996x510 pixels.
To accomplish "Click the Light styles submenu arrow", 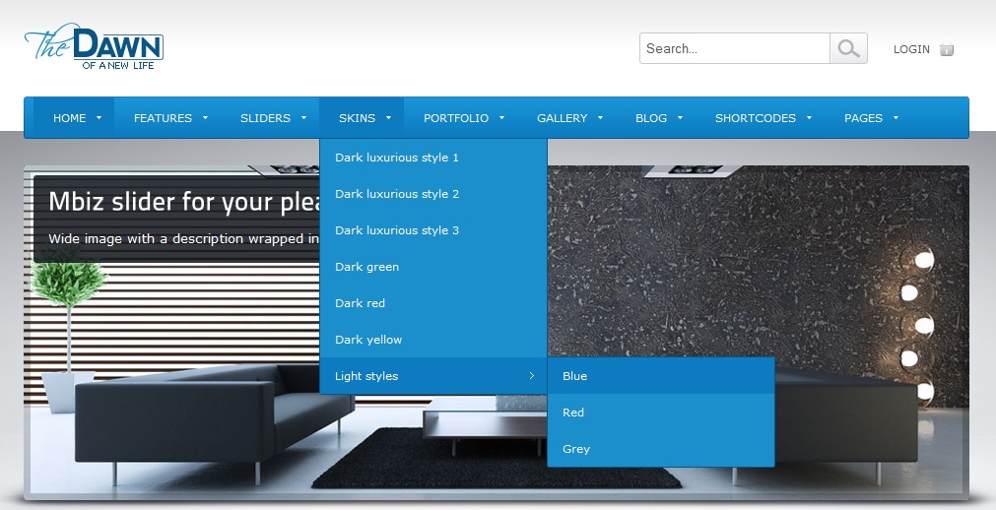I will 532,376.
